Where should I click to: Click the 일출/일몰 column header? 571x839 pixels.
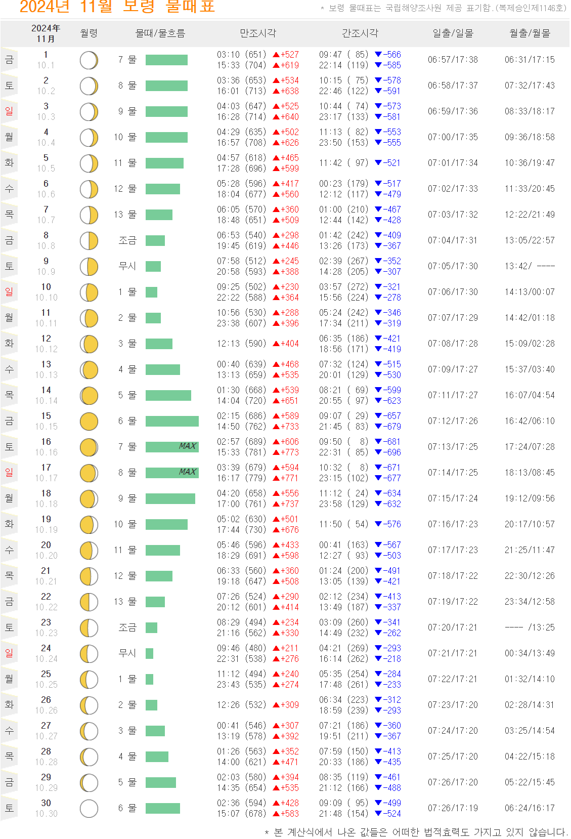453,33
